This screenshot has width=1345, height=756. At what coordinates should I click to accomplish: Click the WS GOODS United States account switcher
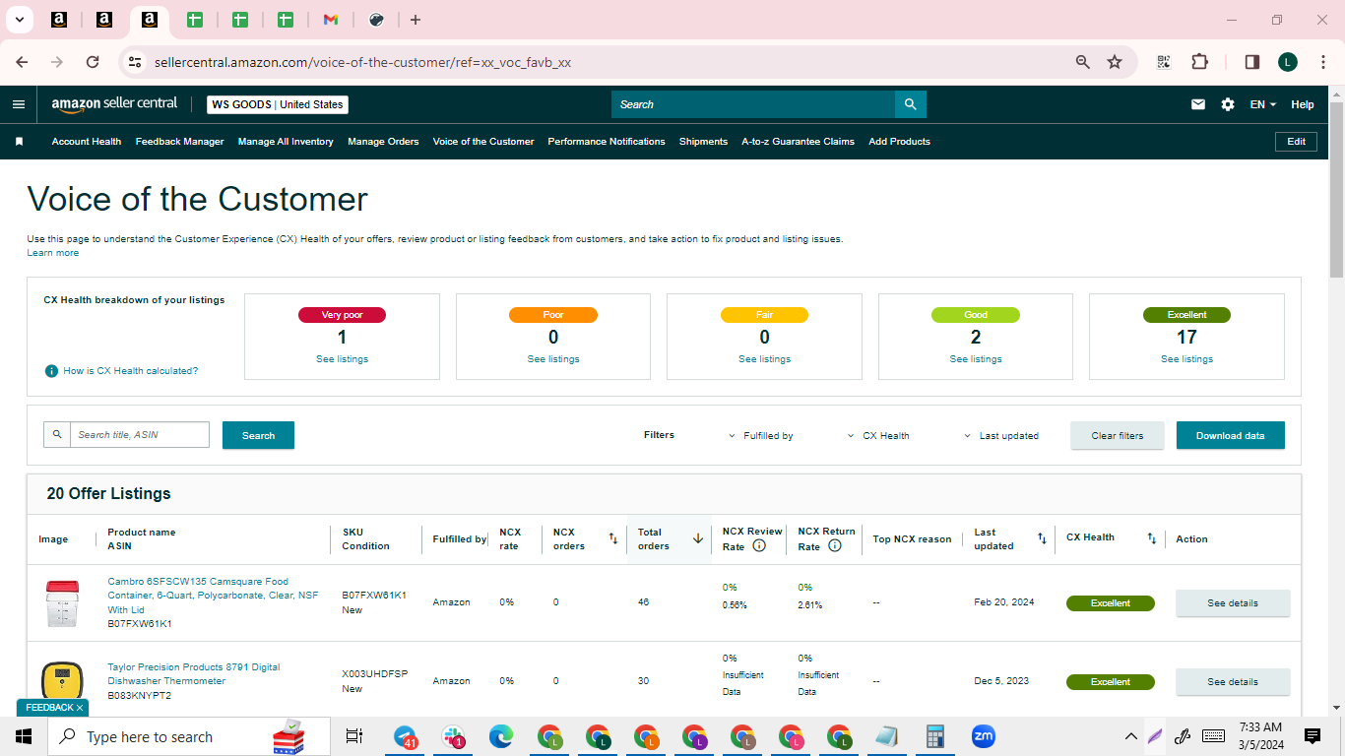click(x=278, y=104)
